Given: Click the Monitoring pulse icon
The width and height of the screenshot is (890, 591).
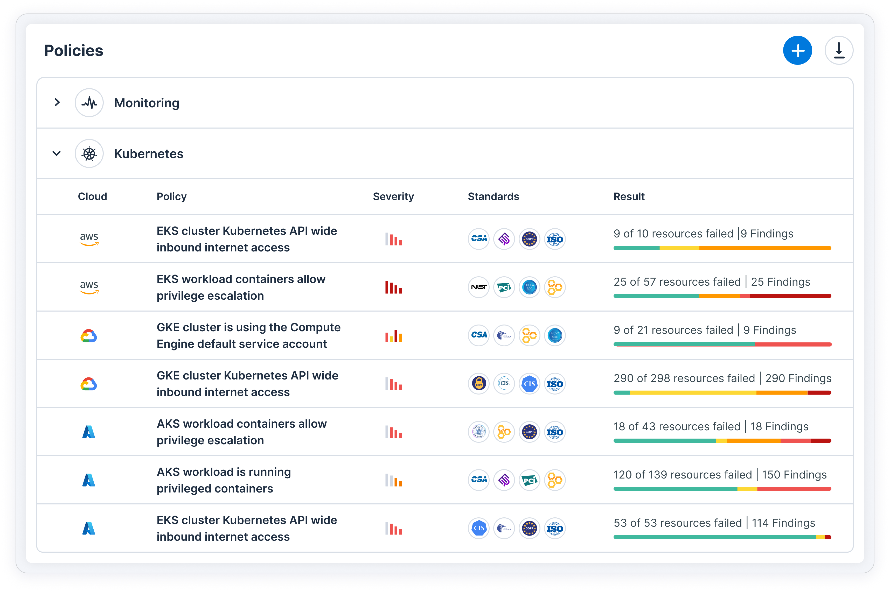Looking at the screenshot, I should point(89,103).
